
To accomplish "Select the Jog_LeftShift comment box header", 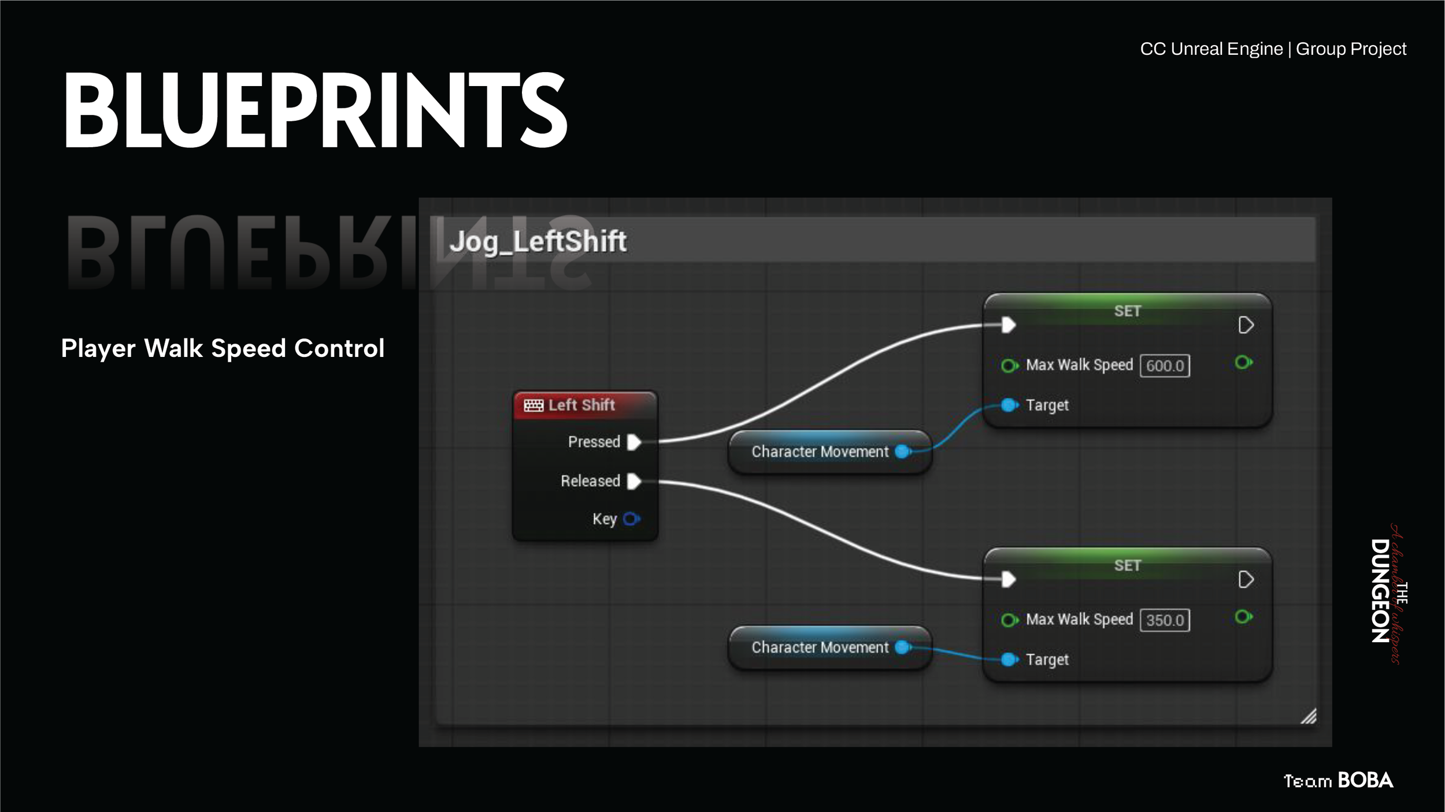I will click(x=876, y=240).
